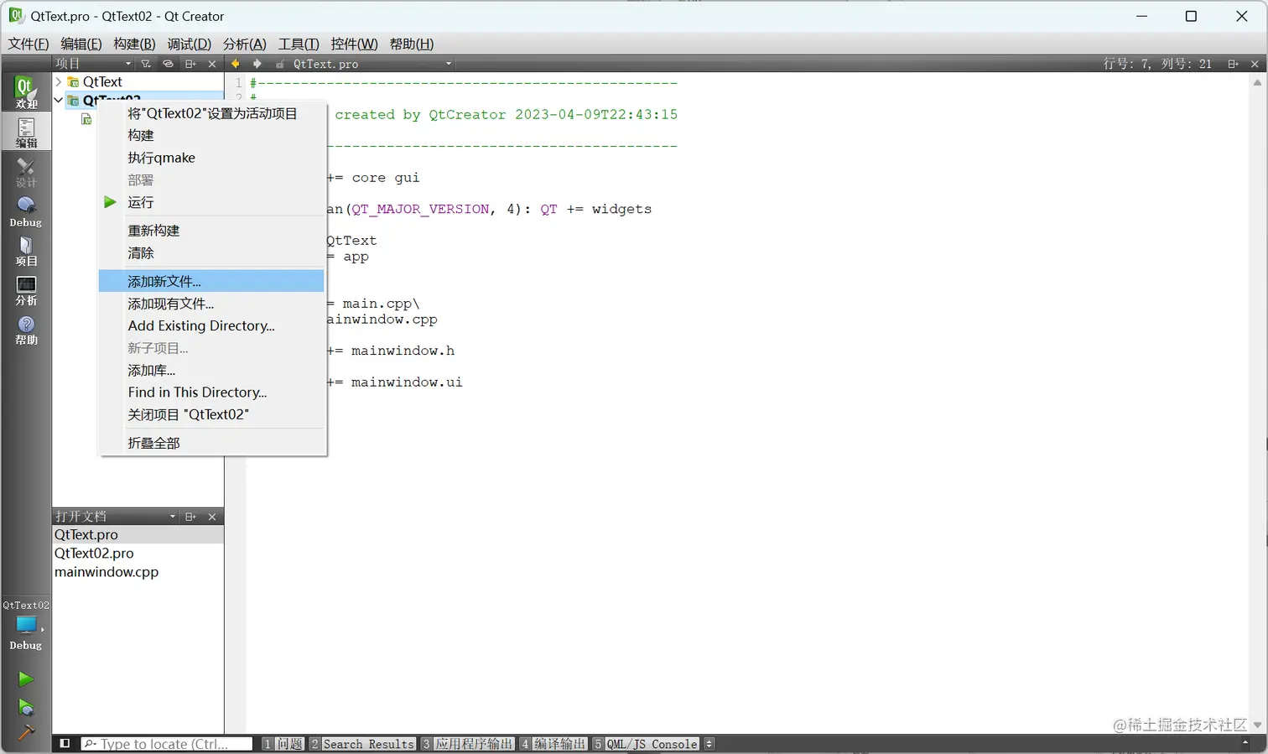Viewport: 1268px width, 754px height.
Task: Expand the QtText project tree node
Action: [59, 81]
